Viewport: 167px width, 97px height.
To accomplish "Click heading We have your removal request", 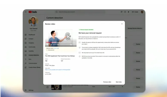I will click(x=90, y=33).
